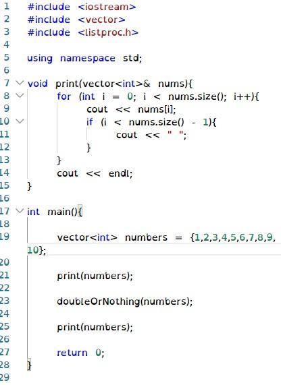Click the closing brace on line 28
This screenshot has height=385, width=281.
pos(29,365)
